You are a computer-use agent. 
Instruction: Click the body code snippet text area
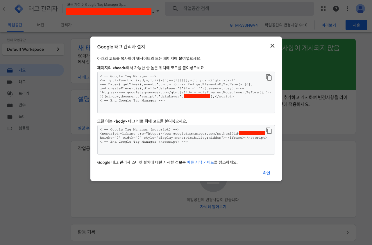[186, 140]
